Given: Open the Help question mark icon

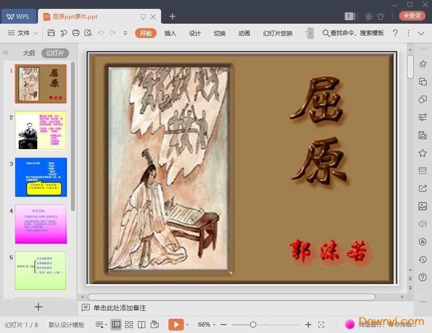Looking at the screenshot, I should click(x=395, y=33).
